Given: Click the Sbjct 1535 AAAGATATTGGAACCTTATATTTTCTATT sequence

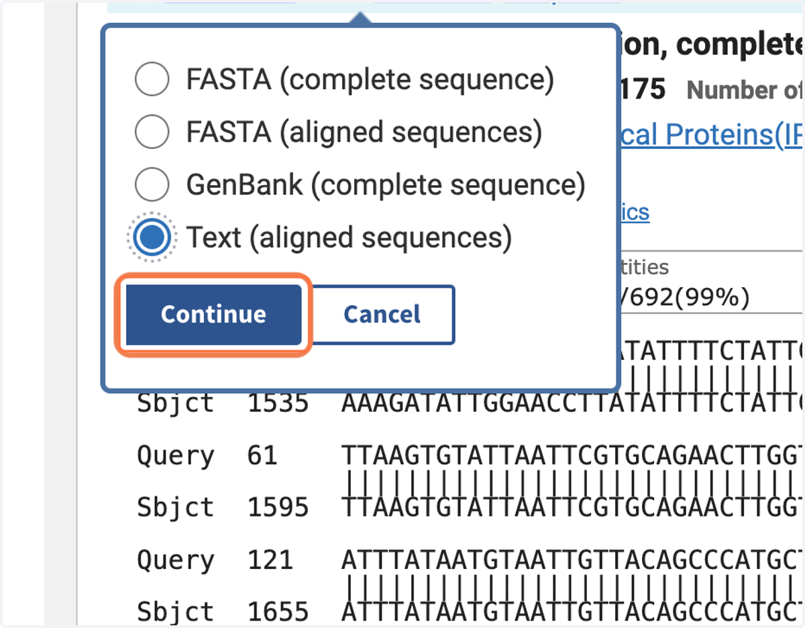Looking at the screenshot, I should click(573, 403).
